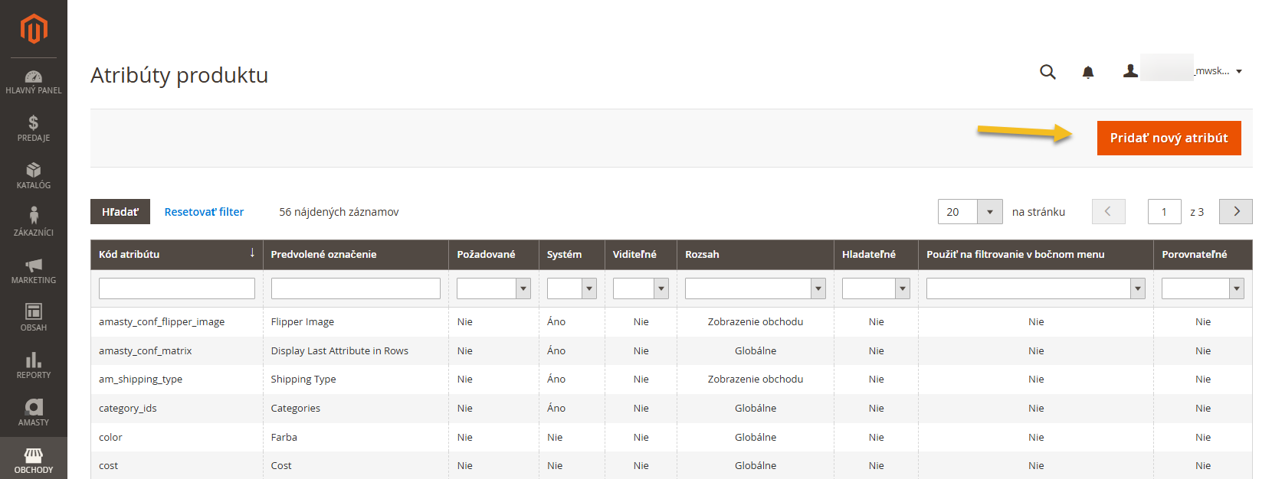This screenshot has width=1272, height=479.
Task: Open Hlavný Panel dashboard in sidebar
Action: [34, 82]
